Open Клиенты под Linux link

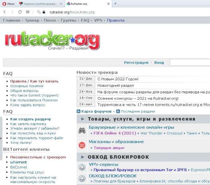tap(27, 172)
